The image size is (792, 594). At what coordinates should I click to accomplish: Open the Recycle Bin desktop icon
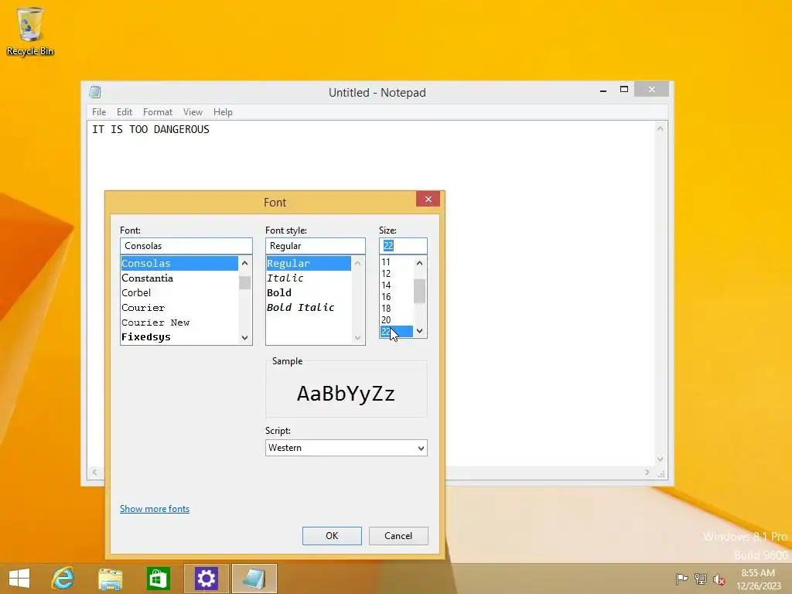[x=30, y=31]
